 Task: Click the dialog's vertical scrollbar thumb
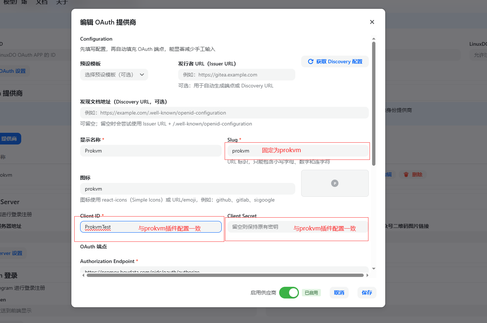[374, 102]
